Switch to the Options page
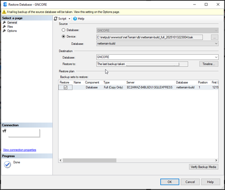This screenshot has height=190, width=225. 12,31
